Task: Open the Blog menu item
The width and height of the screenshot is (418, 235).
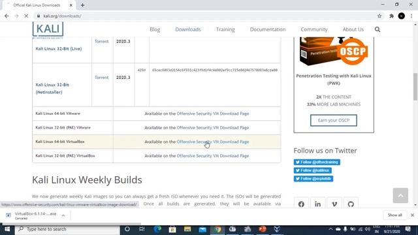Action: point(155,29)
